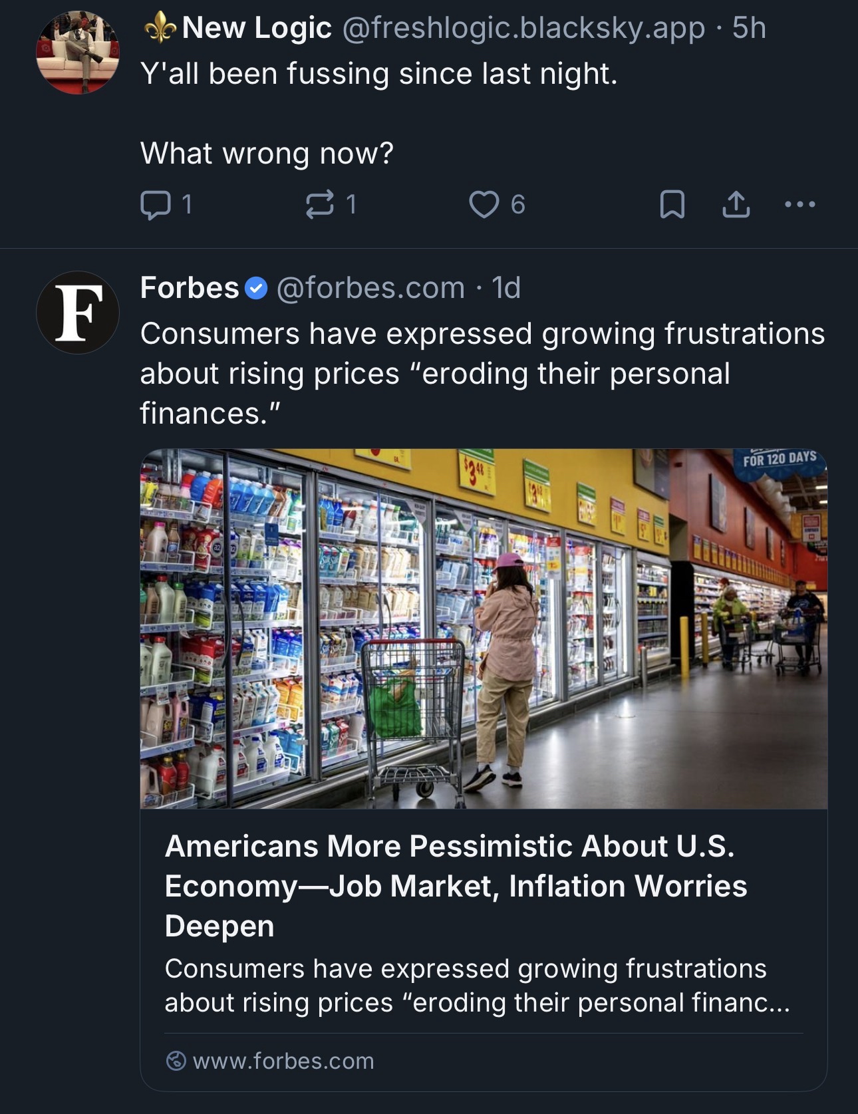The height and width of the screenshot is (1114, 858).
Task: Tap the blue verified badge beside Forbes
Action: pos(256,289)
